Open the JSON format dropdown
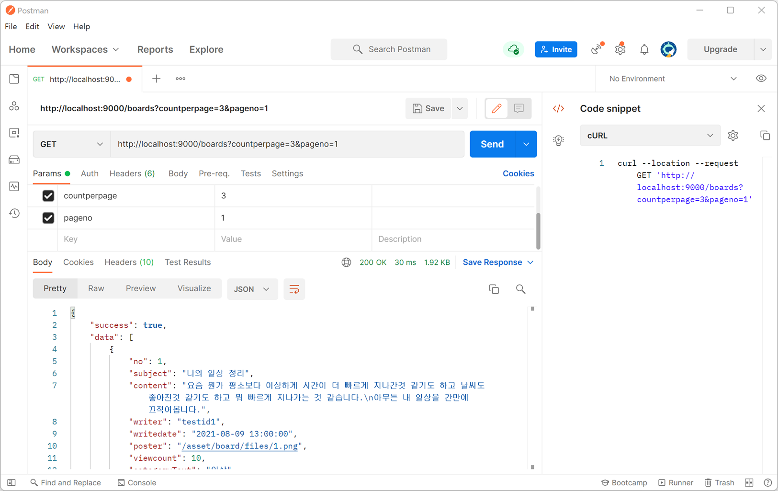 (252, 289)
